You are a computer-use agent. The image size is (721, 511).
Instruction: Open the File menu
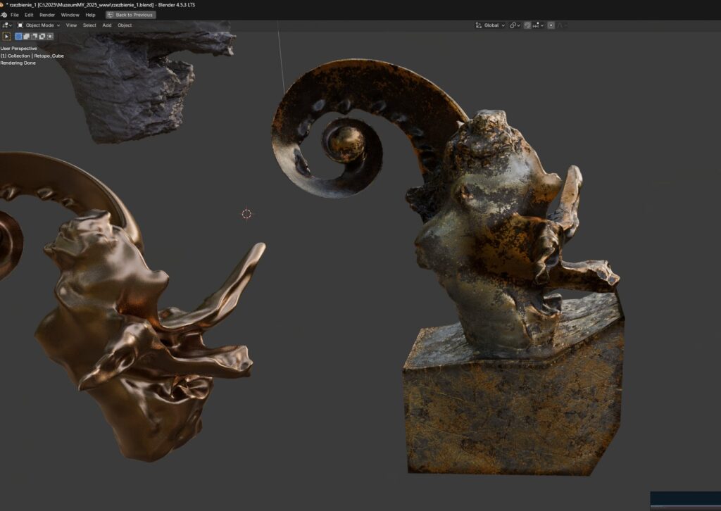(15, 15)
